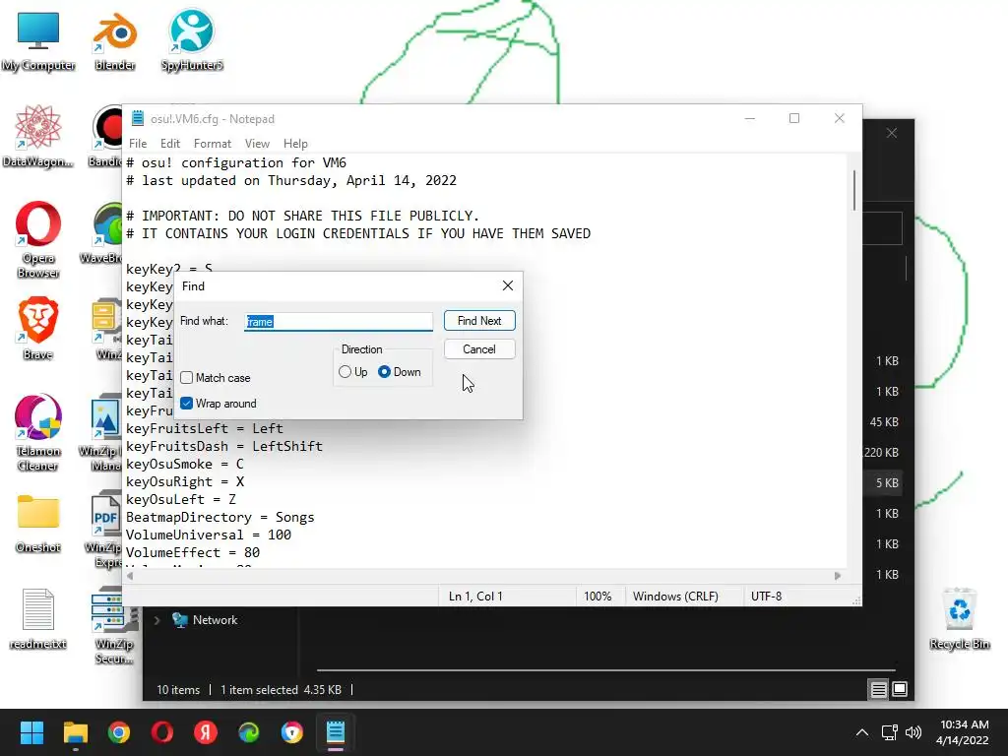The width and height of the screenshot is (1008, 756).
Task: Click the Find Next button
Action: (479, 321)
